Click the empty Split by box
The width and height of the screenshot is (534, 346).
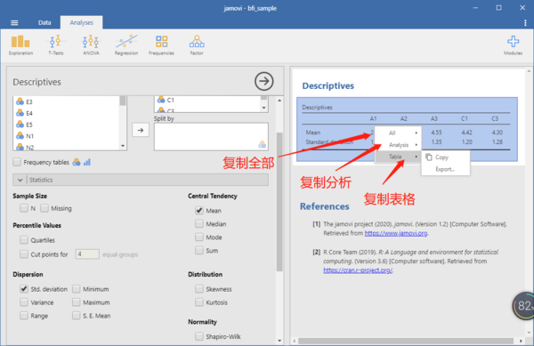coord(211,137)
